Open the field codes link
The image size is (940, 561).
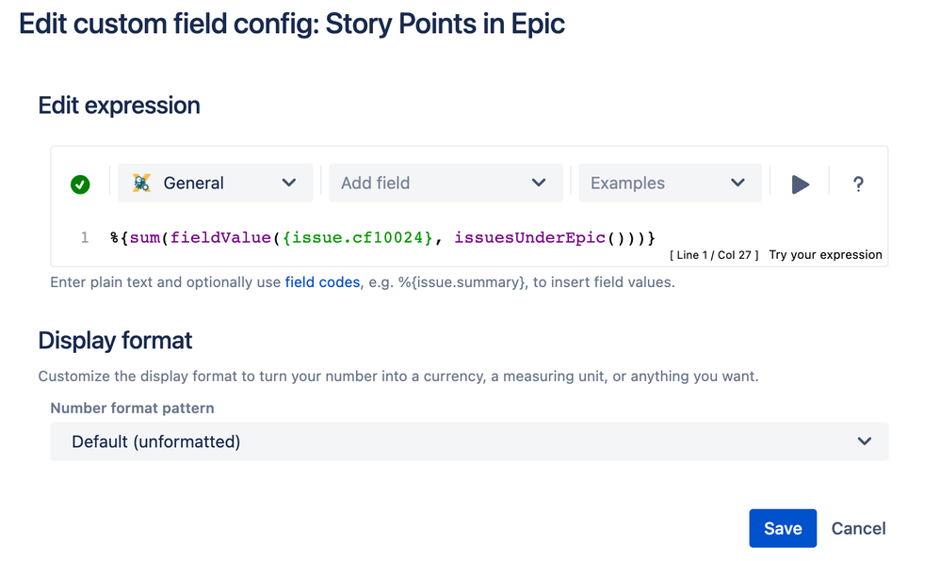point(322,282)
